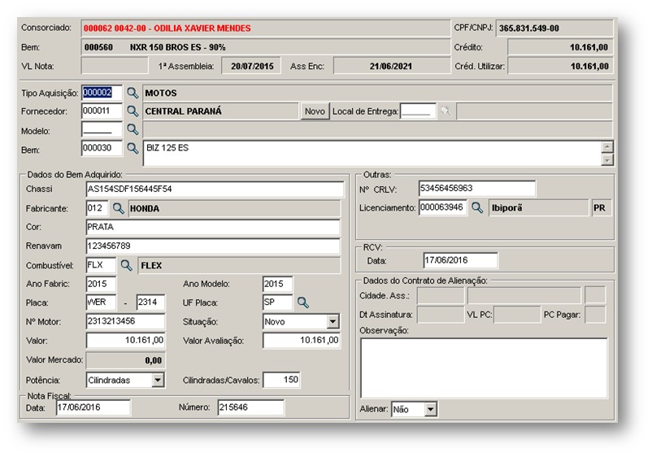Click the Ano Modelo field

277,284
